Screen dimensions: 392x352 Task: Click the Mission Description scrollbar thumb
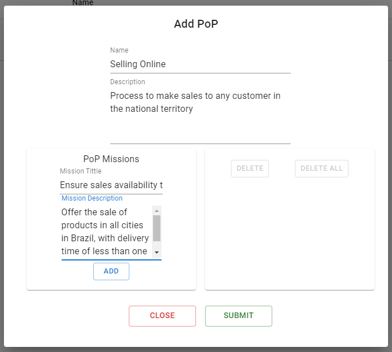tap(157, 228)
